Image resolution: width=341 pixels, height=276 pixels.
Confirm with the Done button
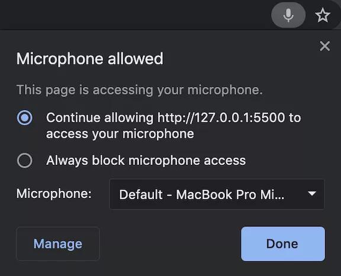coord(283,244)
